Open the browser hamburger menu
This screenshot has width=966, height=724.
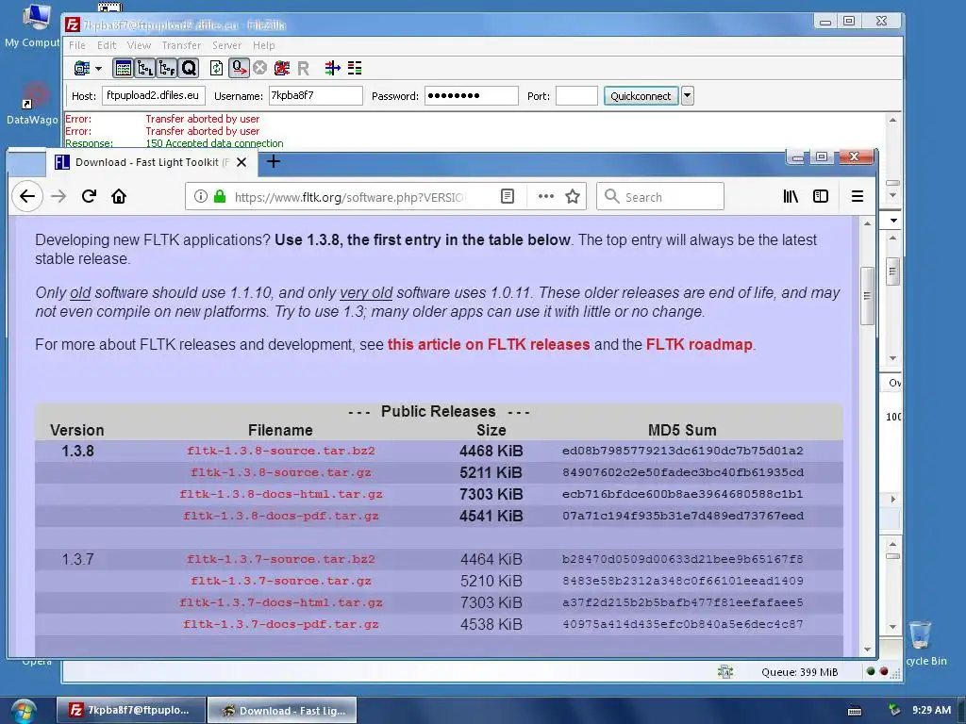pyautogui.click(x=857, y=196)
